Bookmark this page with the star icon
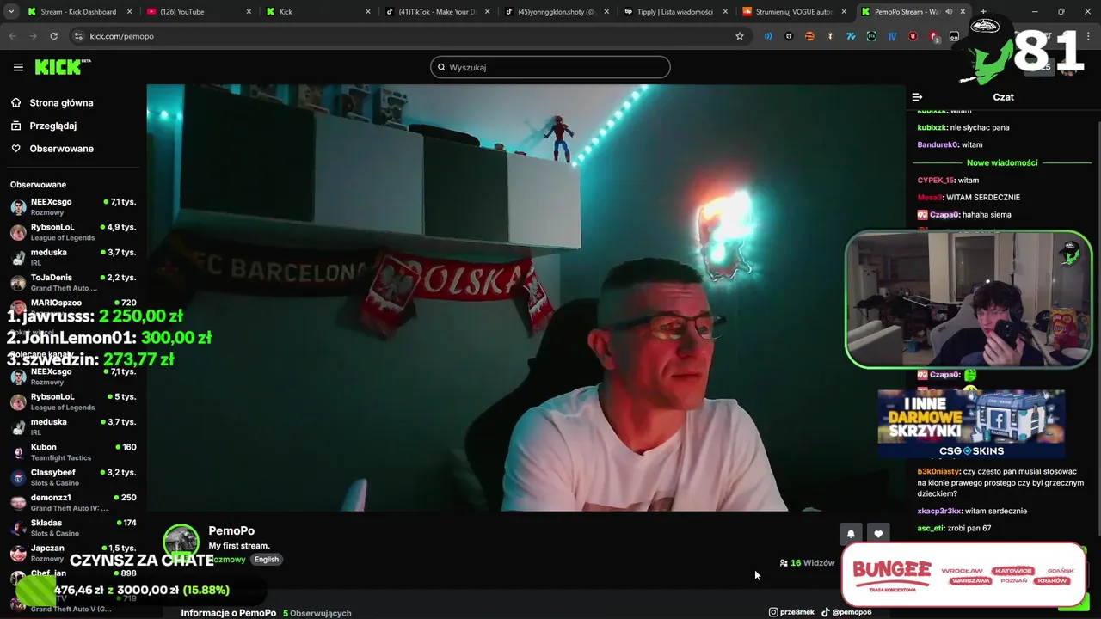The height and width of the screenshot is (619, 1101). pyautogui.click(x=739, y=36)
